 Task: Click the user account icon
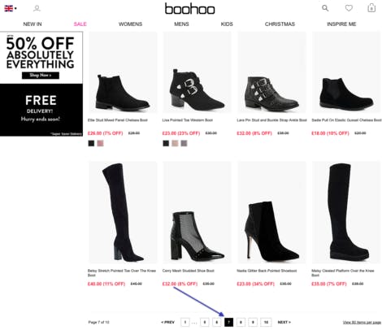pos(37,8)
